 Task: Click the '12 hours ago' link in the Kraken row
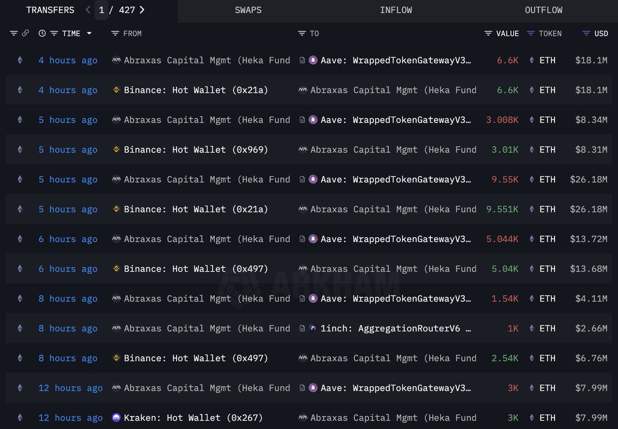pyautogui.click(x=71, y=418)
